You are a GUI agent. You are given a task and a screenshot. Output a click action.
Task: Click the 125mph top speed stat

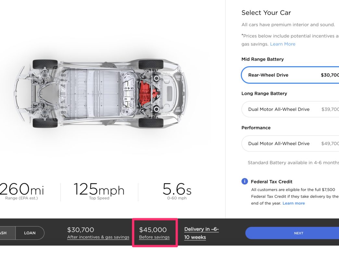(x=99, y=191)
